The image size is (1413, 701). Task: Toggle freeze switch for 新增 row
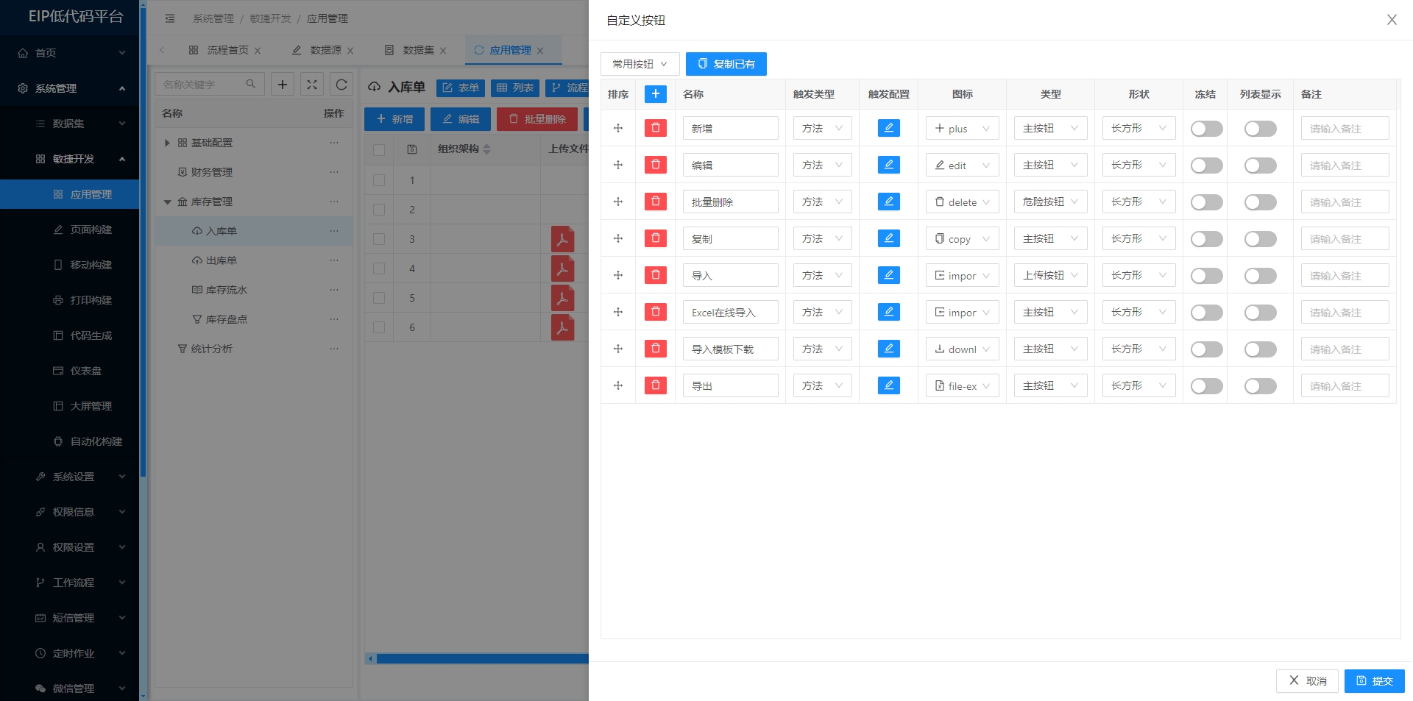coord(1206,129)
